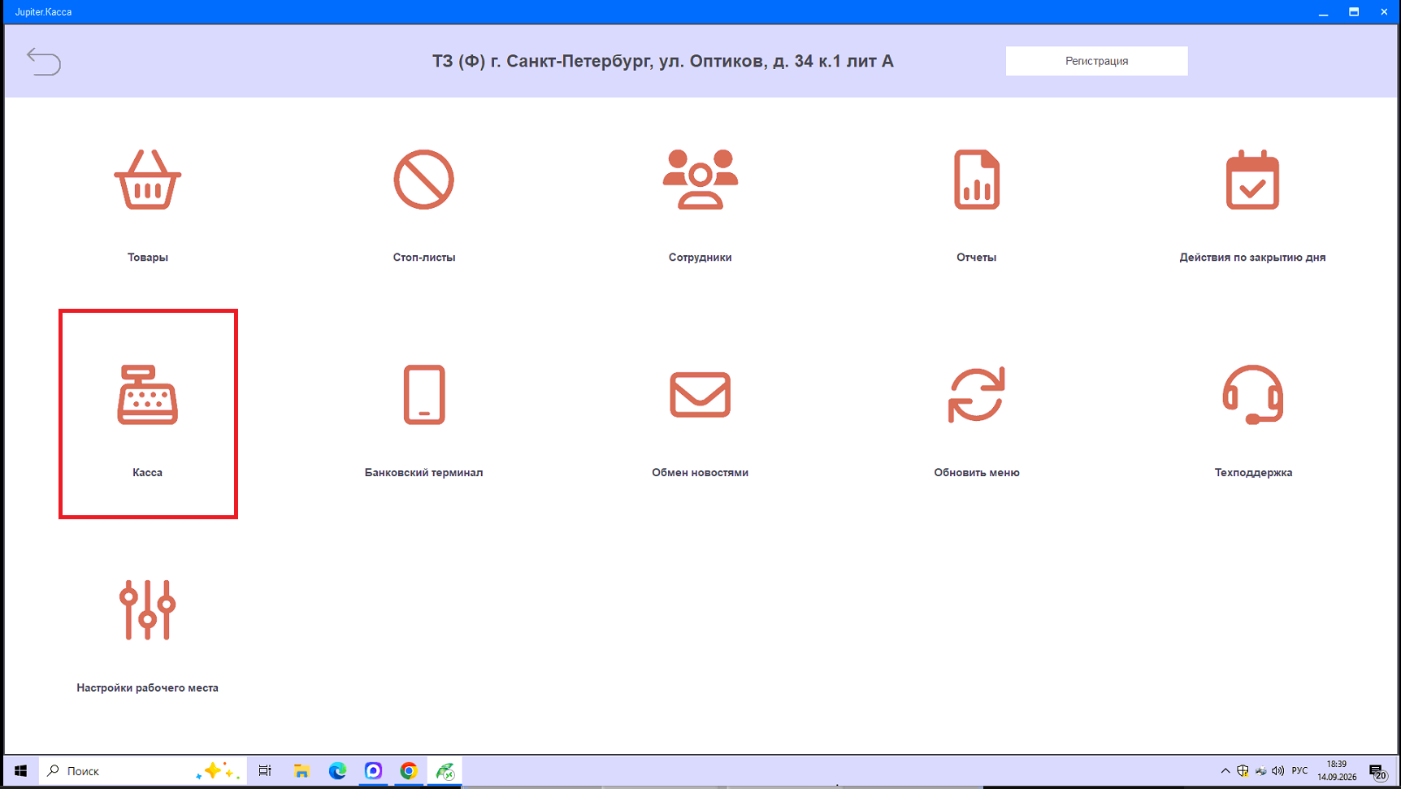Open the Товары basket icon

pos(147,180)
